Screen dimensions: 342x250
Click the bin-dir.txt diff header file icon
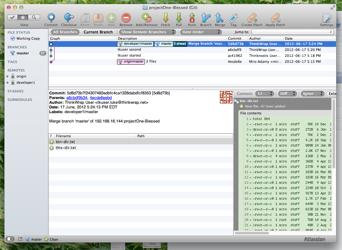(237, 101)
